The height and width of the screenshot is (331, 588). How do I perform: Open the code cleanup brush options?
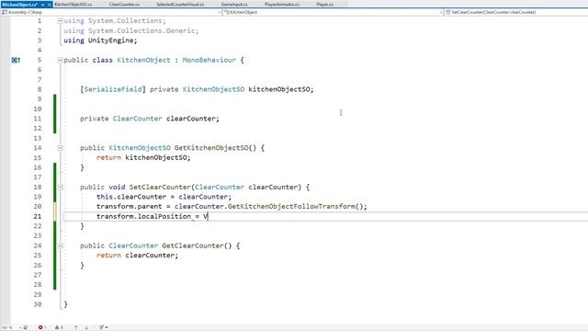point(104,327)
